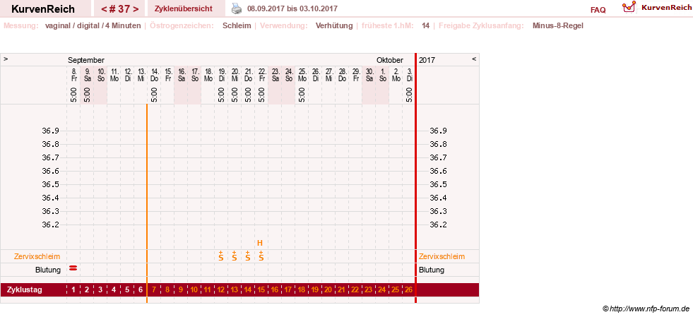Select date column 14. Do
The width and height of the screenshot is (693, 317).
click(x=155, y=75)
